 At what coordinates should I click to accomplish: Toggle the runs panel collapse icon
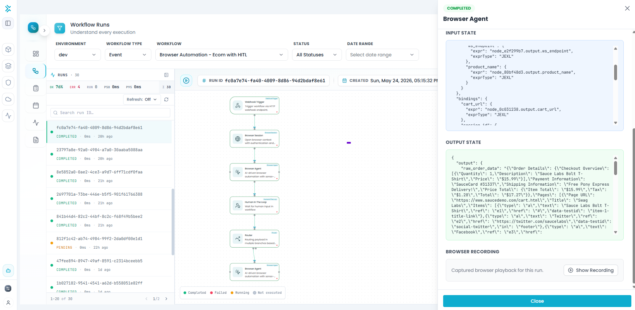[166, 75]
